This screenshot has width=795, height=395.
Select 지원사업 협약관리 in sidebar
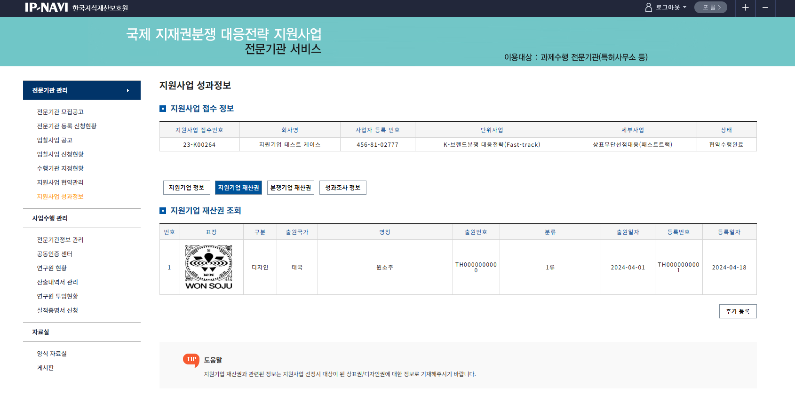[x=60, y=182]
